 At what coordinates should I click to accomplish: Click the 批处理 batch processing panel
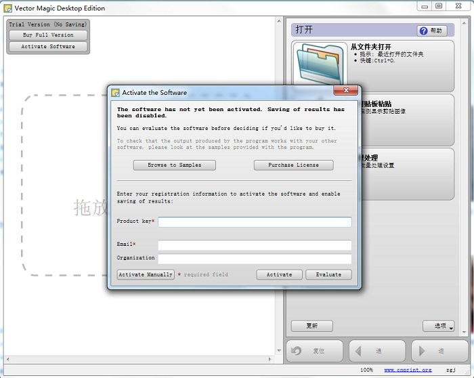click(x=407, y=174)
